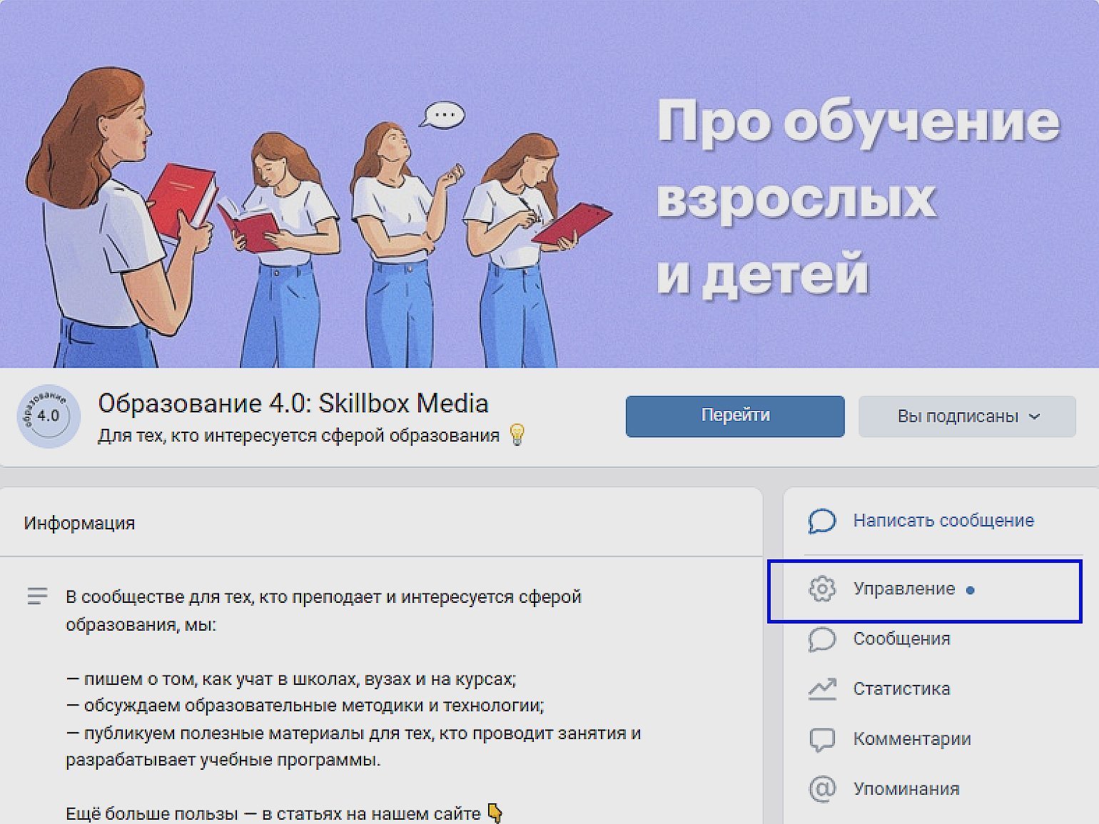Click the @ icon beside Упоминания
This screenshot has width=1099, height=824.
coord(821,788)
